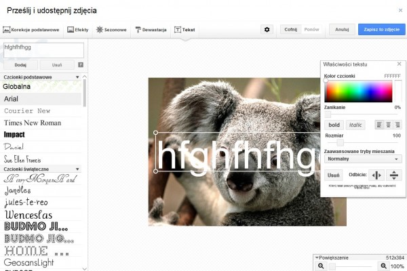
Task: Switch to Korekcje podstawowe tab
Action: pos(31,30)
